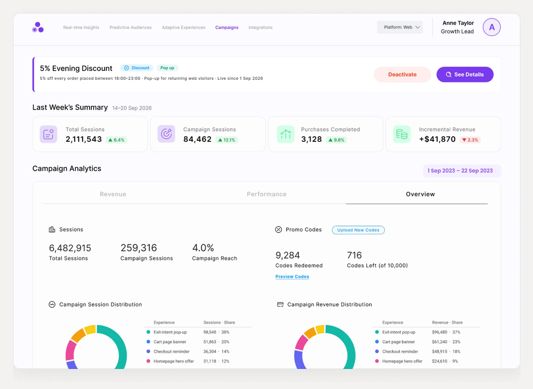533x389 pixels.
Task: Click Homepage hero offer in revenue table
Action: coord(402,361)
